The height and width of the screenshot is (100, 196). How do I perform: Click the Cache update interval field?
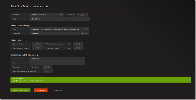[x=47, y=71]
